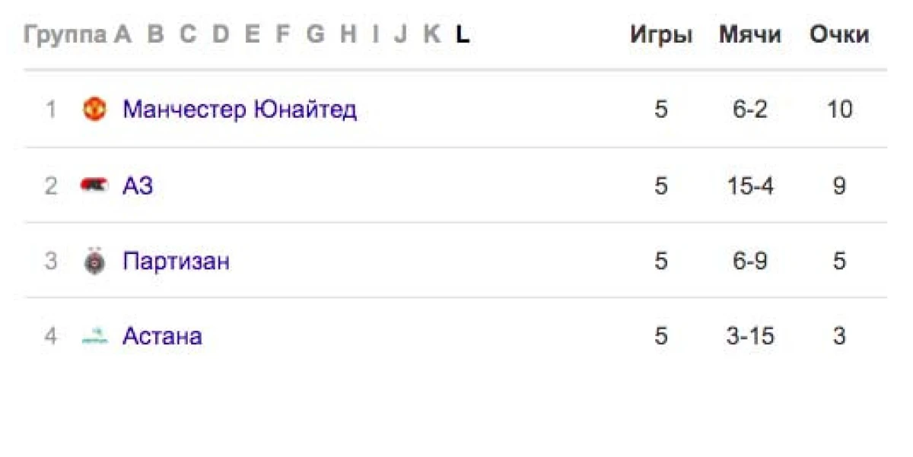Viewport: 913px width, 457px height.
Task: Show group E standings
Action: coord(253,34)
